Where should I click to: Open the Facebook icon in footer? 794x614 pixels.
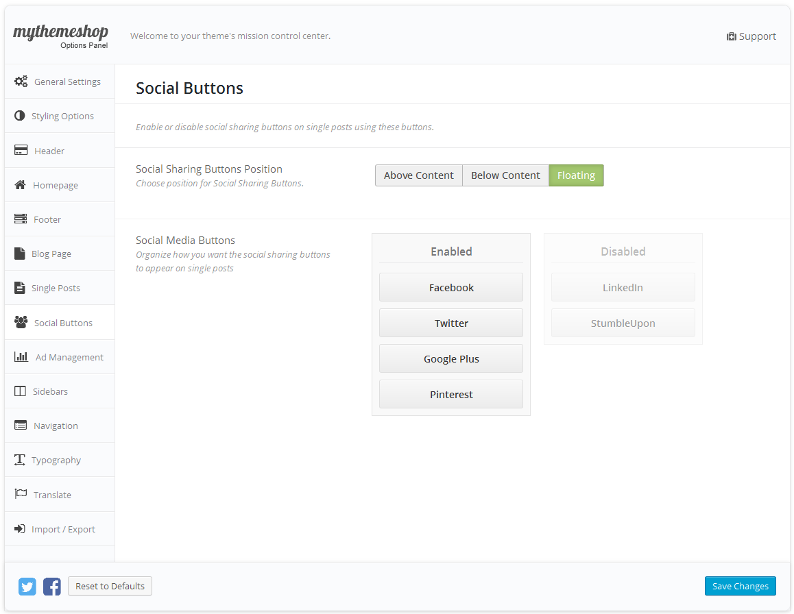click(52, 587)
